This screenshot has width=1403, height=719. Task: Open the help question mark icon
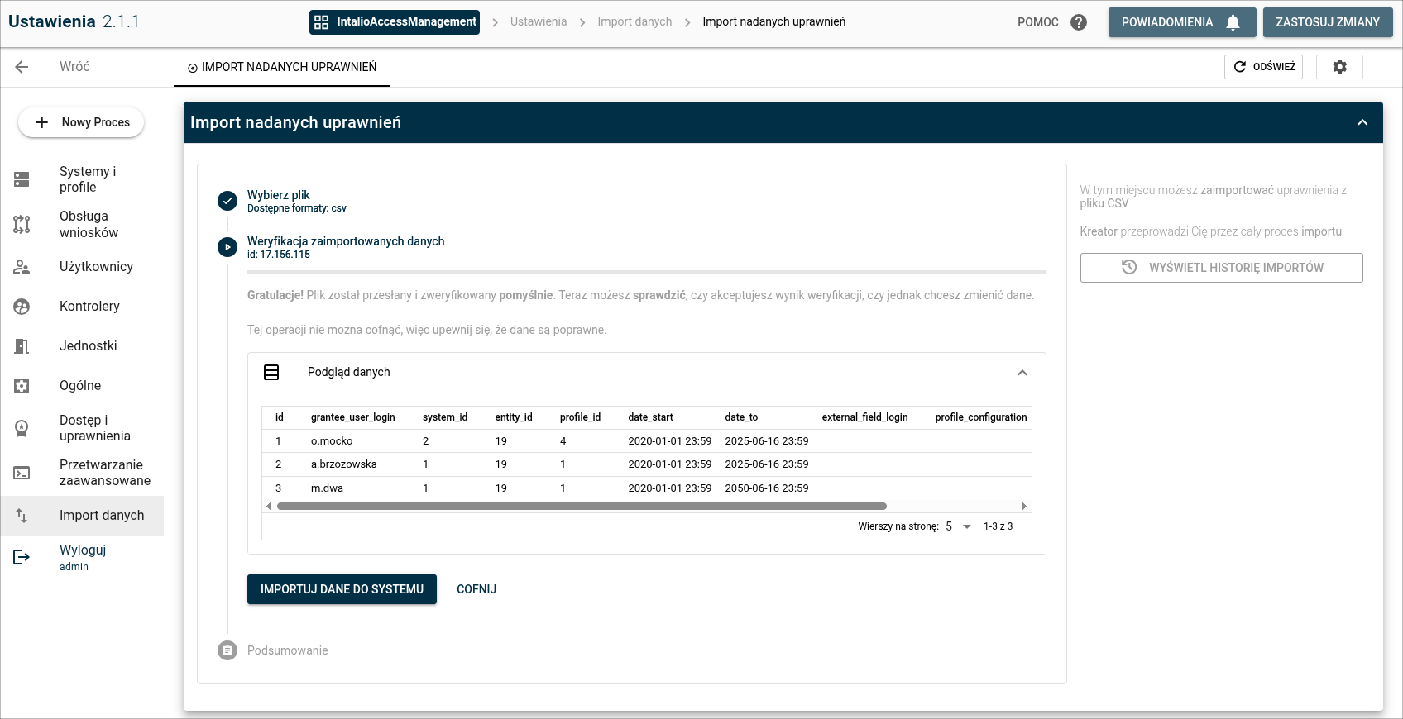[x=1079, y=22]
